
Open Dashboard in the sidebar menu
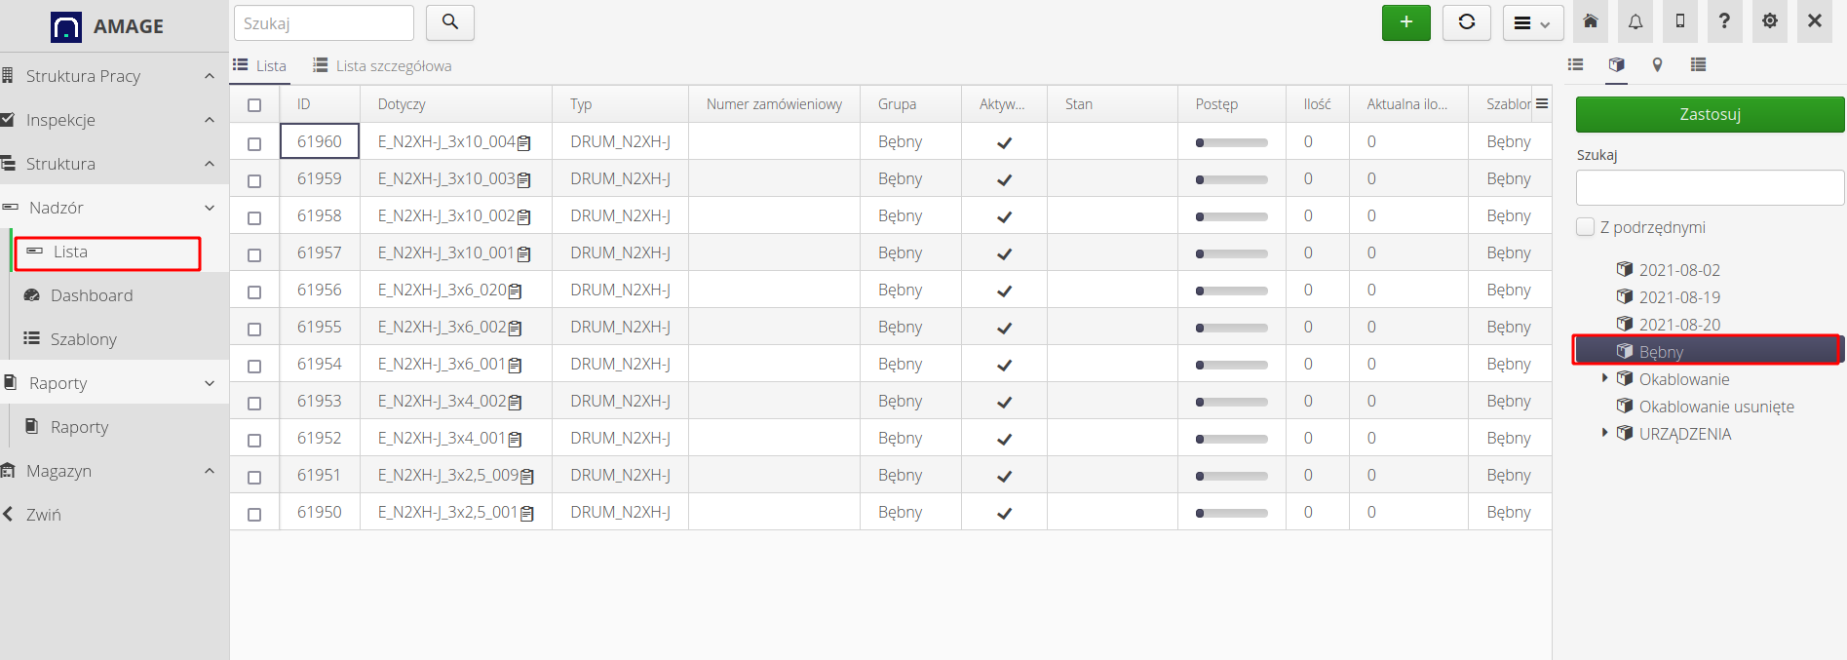pos(92,295)
